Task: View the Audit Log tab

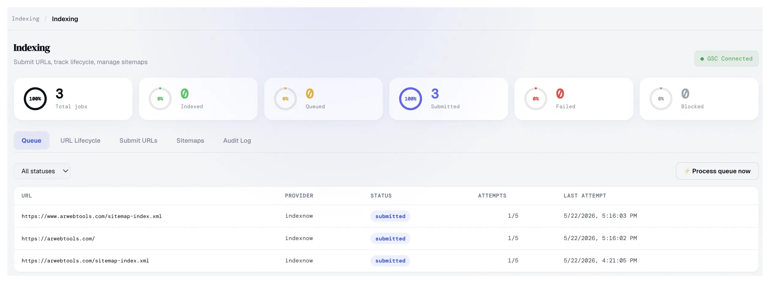Action: coord(237,141)
